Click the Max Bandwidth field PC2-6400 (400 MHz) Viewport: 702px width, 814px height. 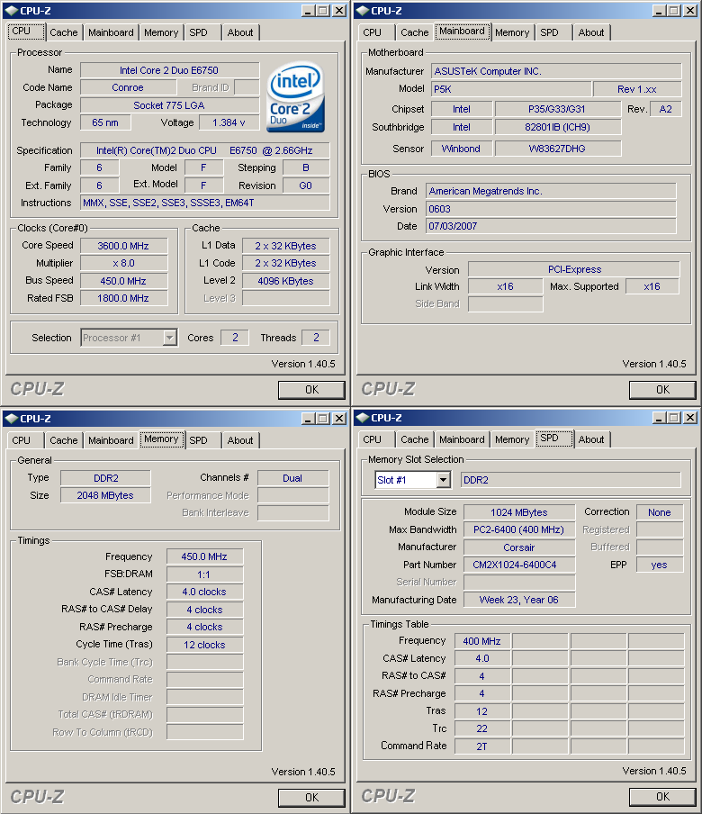click(x=519, y=529)
